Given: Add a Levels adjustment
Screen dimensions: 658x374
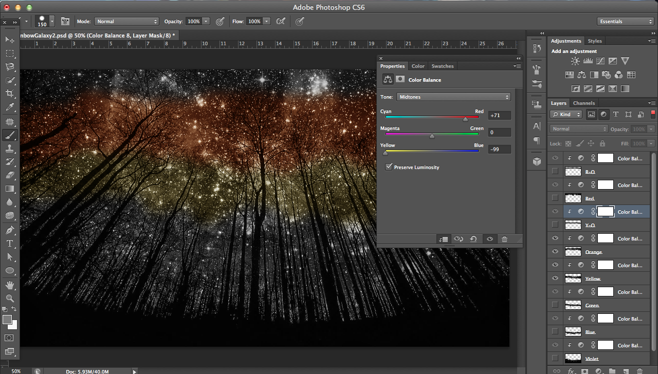Looking at the screenshot, I should tap(588, 61).
